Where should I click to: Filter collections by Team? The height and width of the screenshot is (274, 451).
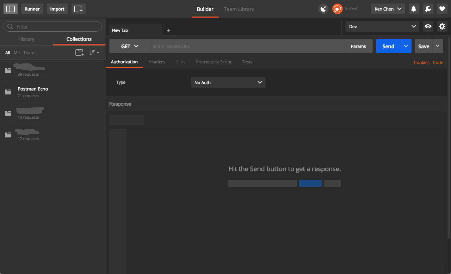pyautogui.click(x=29, y=53)
